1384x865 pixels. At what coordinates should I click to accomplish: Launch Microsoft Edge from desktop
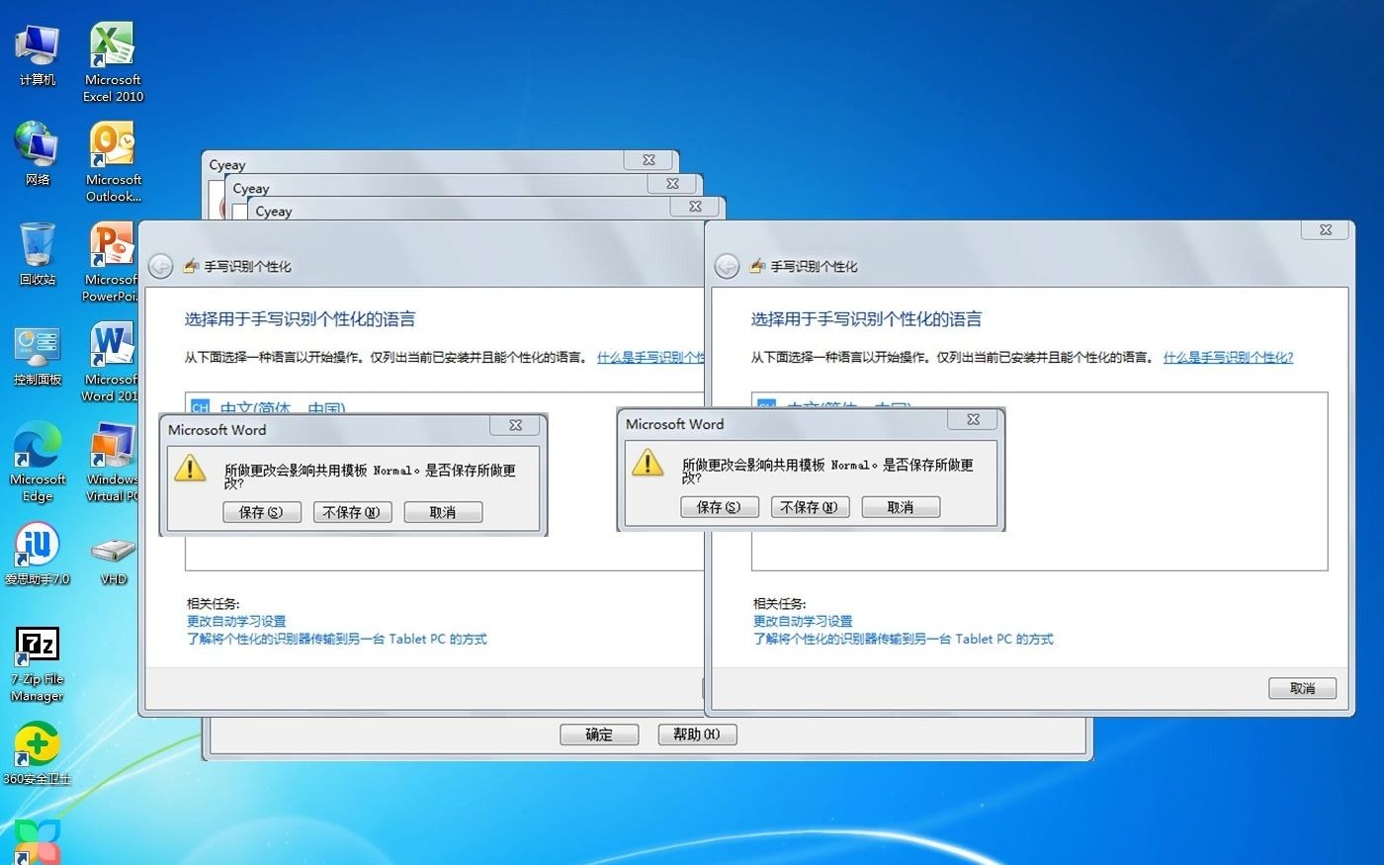pos(38,461)
